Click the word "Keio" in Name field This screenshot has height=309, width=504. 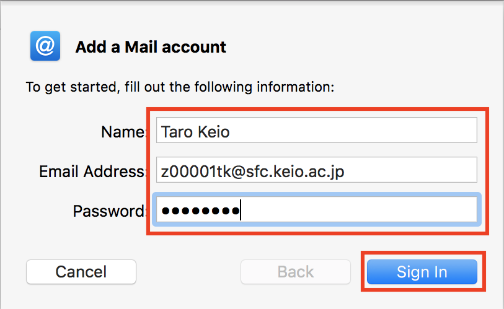(214, 131)
